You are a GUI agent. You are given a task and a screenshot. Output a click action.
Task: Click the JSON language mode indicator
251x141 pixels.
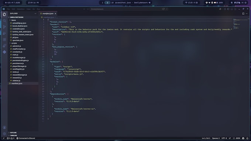click(237, 138)
